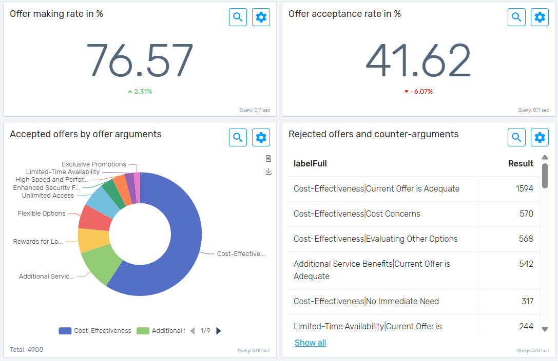Download the accepted offers donut chart
The width and height of the screenshot is (558, 361).
point(268,172)
